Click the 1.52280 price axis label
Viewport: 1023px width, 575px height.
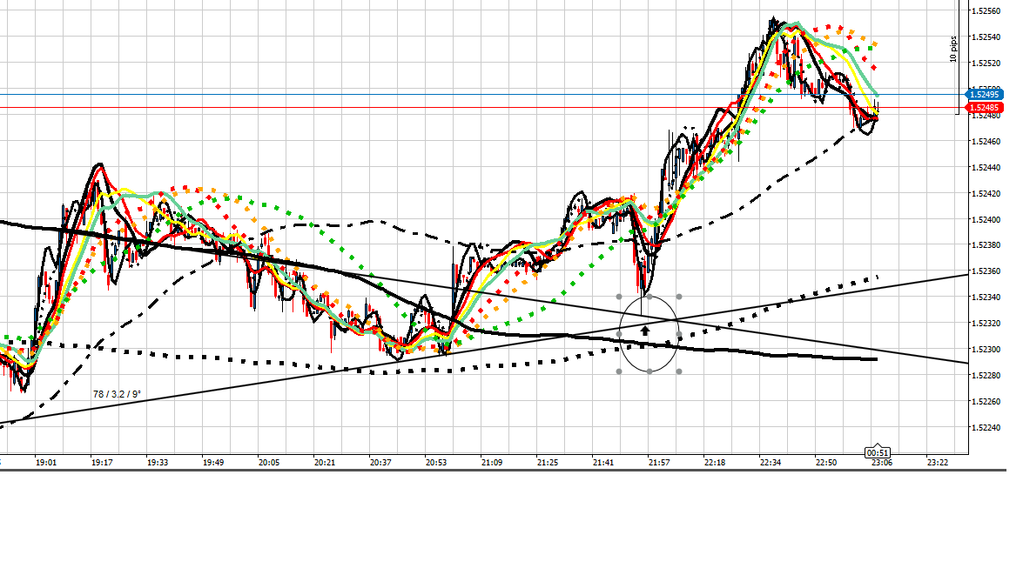click(x=986, y=376)
